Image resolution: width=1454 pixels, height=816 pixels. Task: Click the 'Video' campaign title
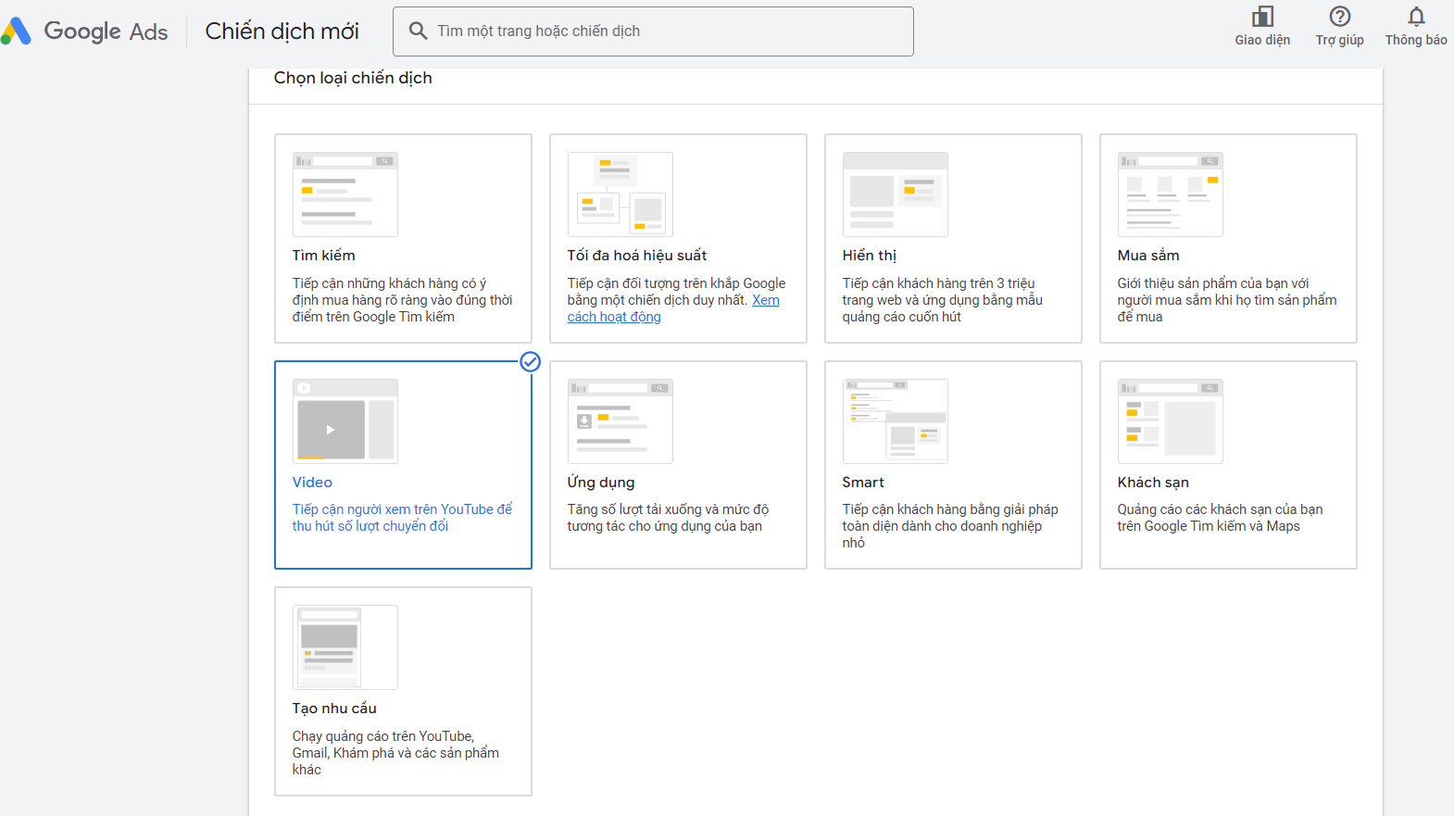coord(312,483)
